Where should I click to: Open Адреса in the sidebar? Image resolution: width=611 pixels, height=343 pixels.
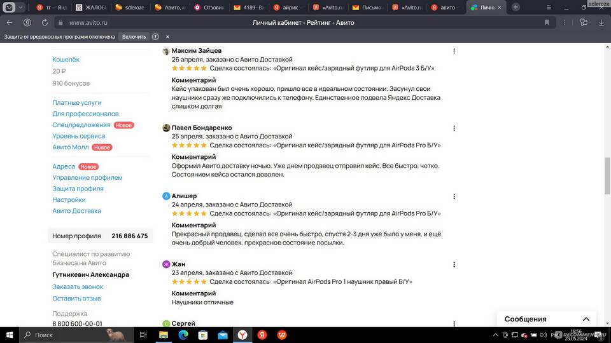point(64,166)
